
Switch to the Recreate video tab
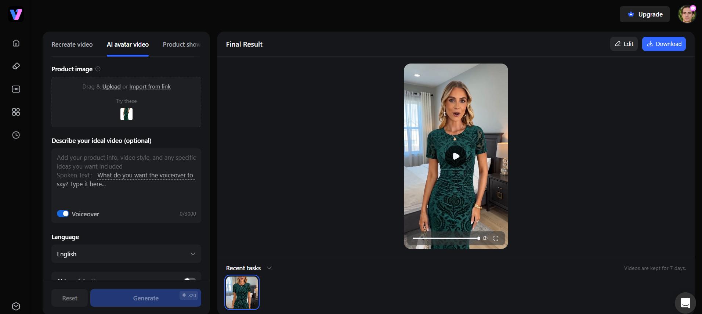click(72, 44)
